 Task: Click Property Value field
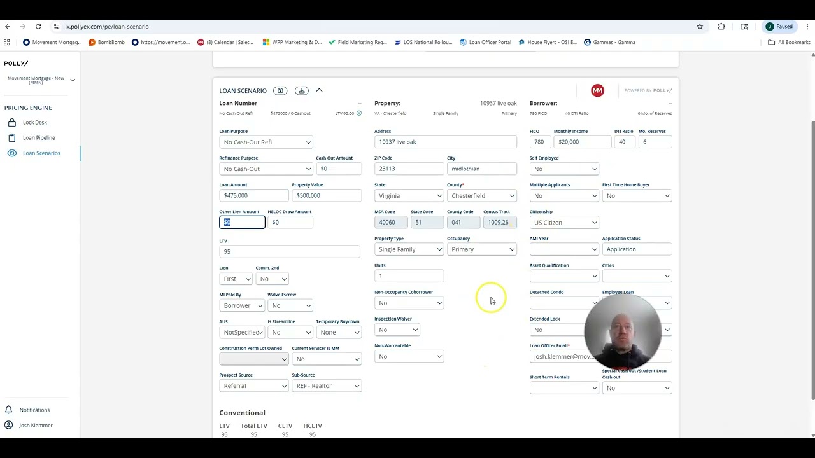pyautogui.click(x=327, y=195)
